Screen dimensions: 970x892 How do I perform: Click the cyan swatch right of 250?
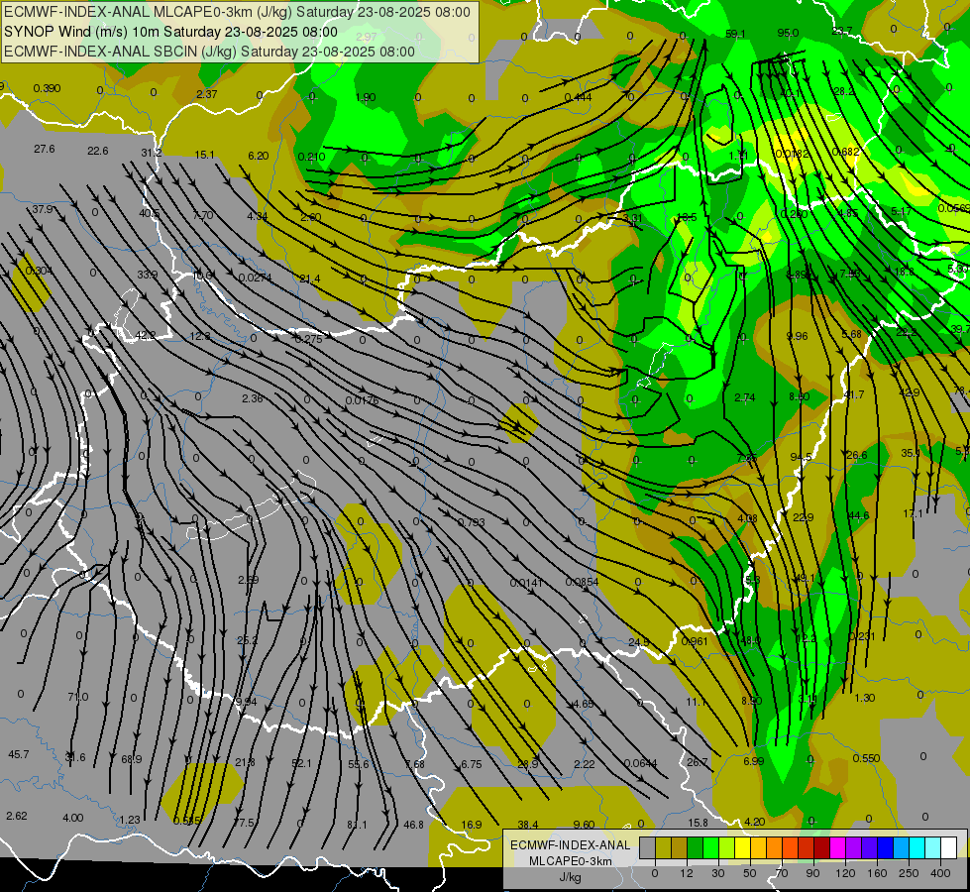(x=917, y=847)
